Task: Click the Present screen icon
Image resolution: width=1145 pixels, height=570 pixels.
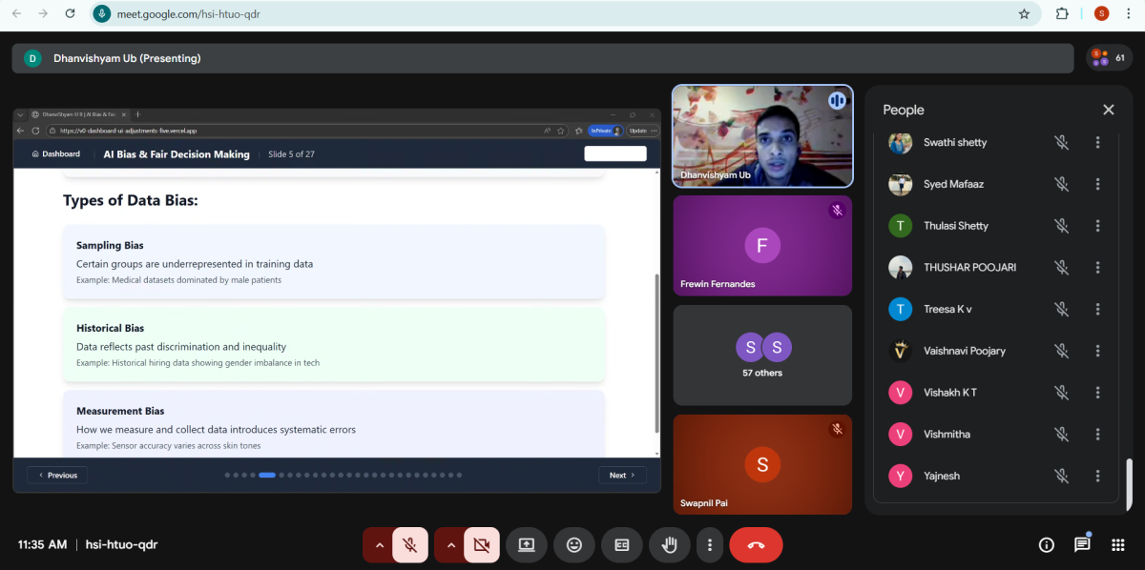Action: pos(526,545)
